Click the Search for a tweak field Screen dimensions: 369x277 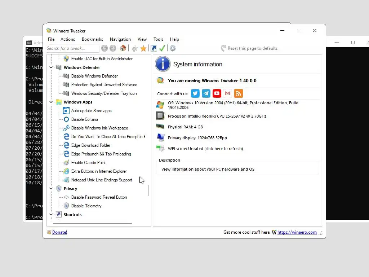(x=73, y=48)
